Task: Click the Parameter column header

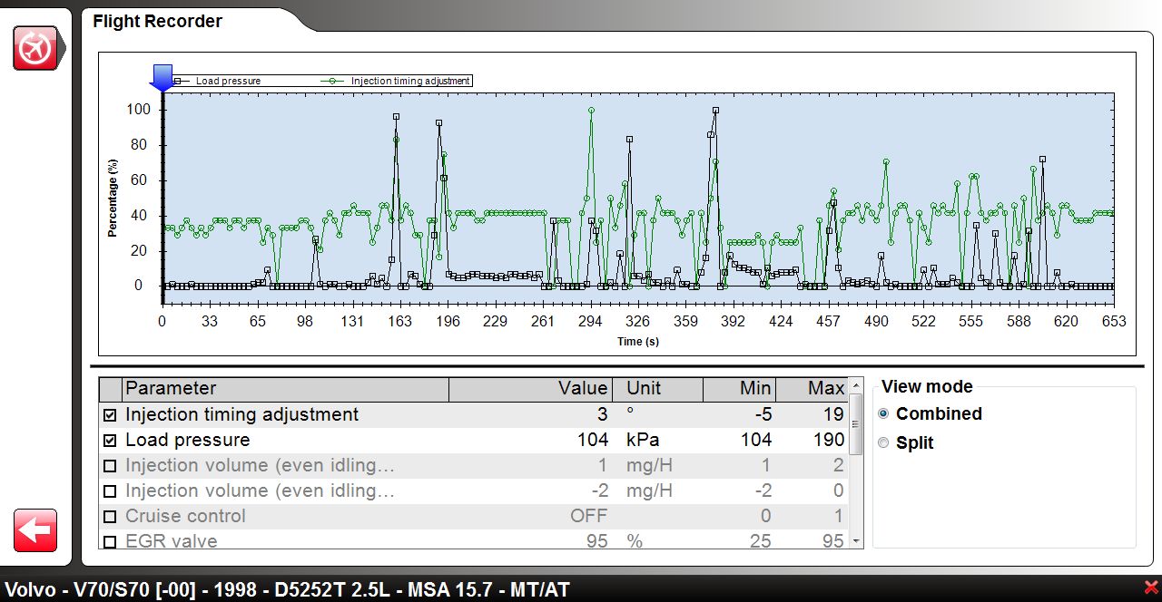Action: [x=285, y=389]
